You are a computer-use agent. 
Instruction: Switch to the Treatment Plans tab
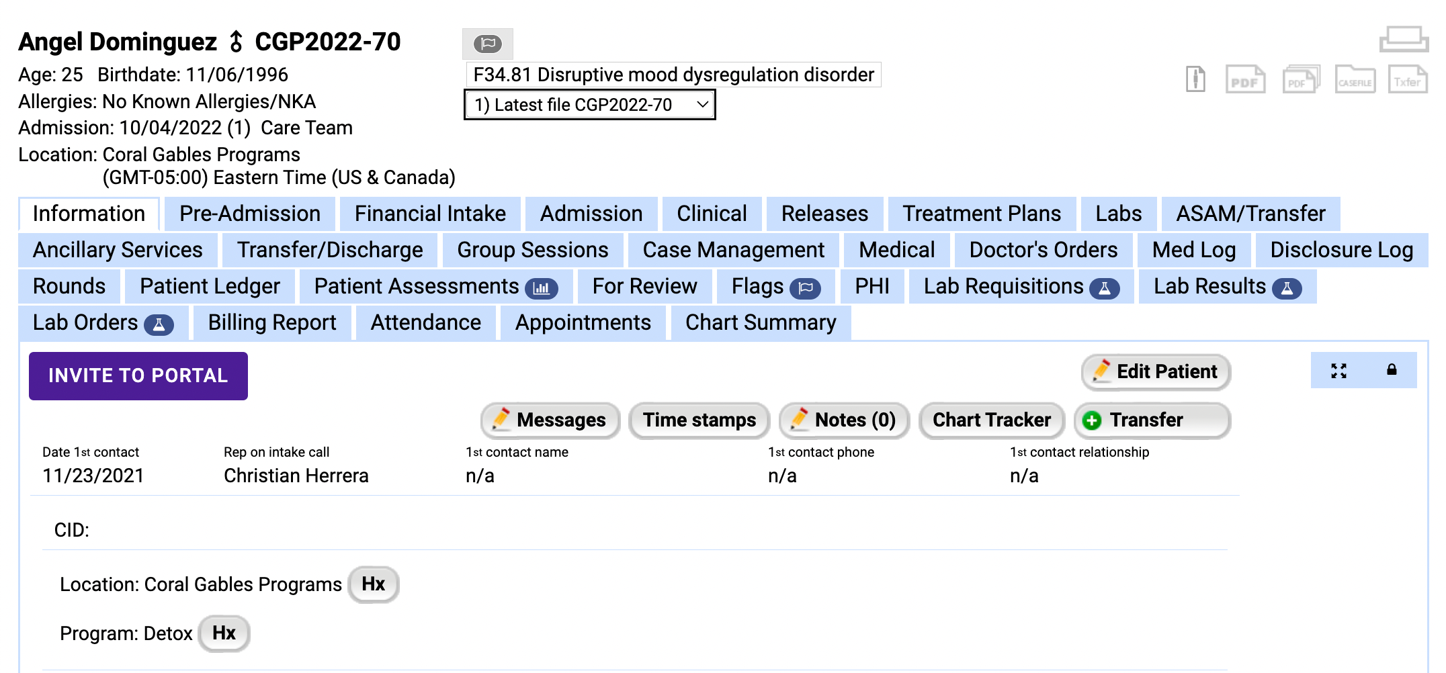click(981, 214)
